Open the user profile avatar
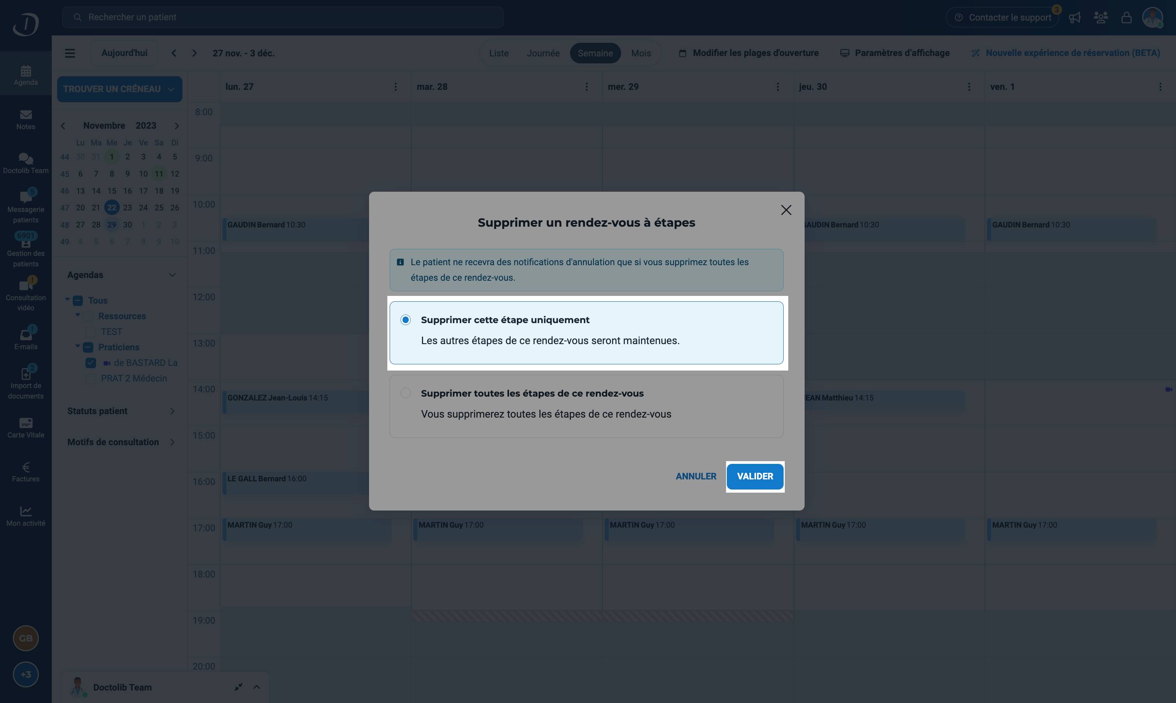The image size is (1176, 703). tap(1152, 17)
